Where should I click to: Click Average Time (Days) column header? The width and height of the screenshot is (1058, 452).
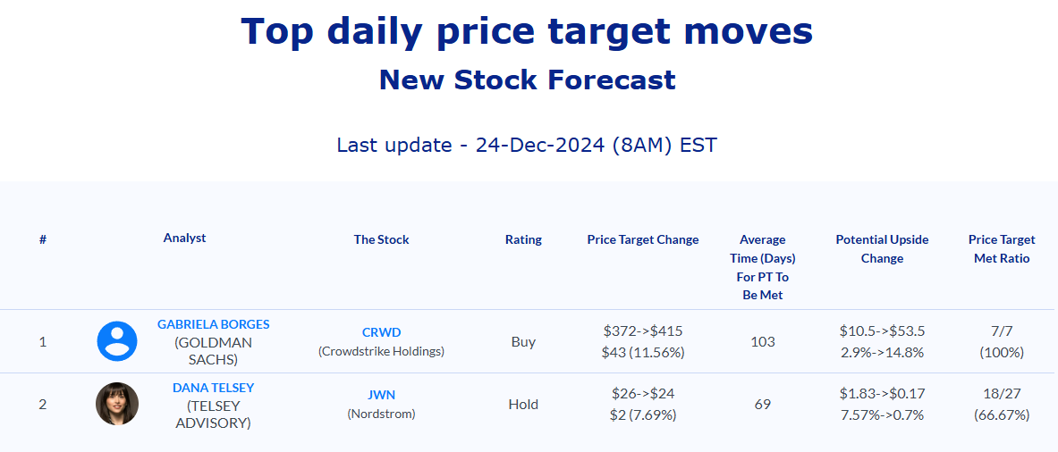point(763,267)
